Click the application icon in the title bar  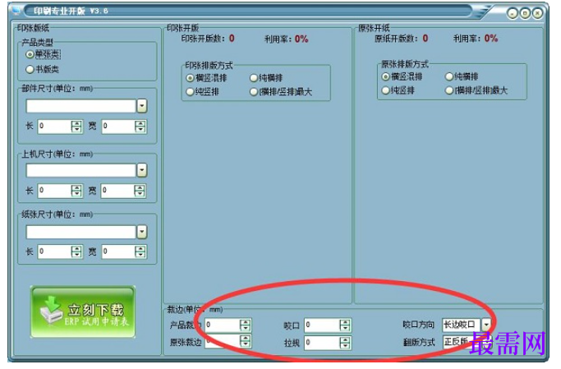pyautogui.click(x=16, y=10)
